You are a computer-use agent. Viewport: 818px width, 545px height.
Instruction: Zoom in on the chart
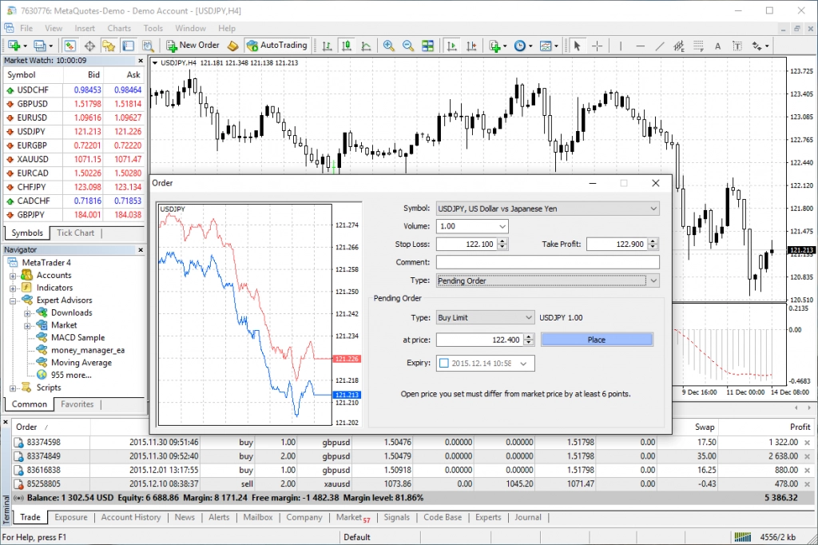(390, 46)
